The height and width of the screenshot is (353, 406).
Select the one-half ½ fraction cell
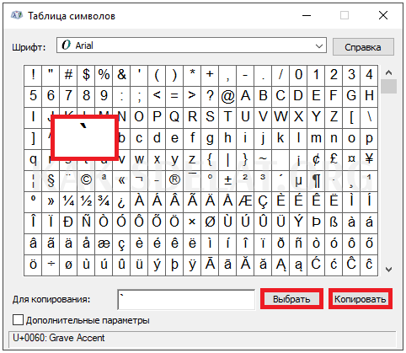(86, 201)
